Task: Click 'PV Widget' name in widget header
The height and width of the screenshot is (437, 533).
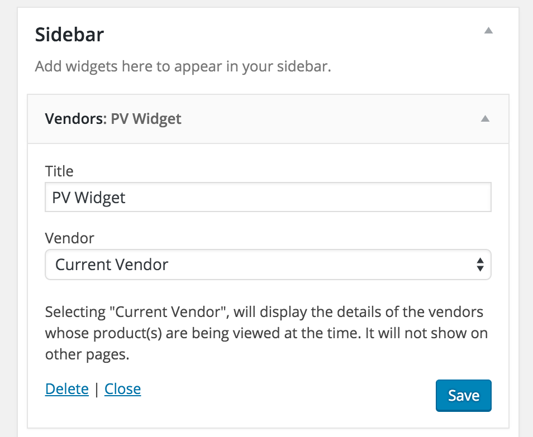Action: [146, 119]
